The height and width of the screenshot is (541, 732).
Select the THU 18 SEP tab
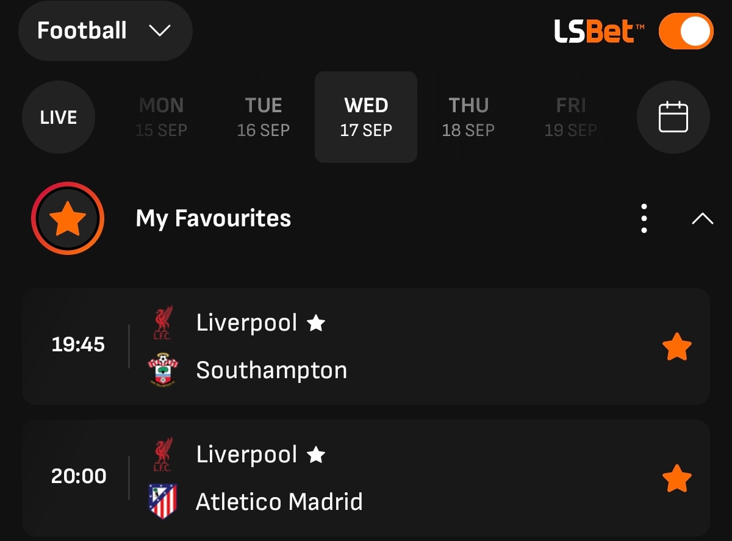468,117
